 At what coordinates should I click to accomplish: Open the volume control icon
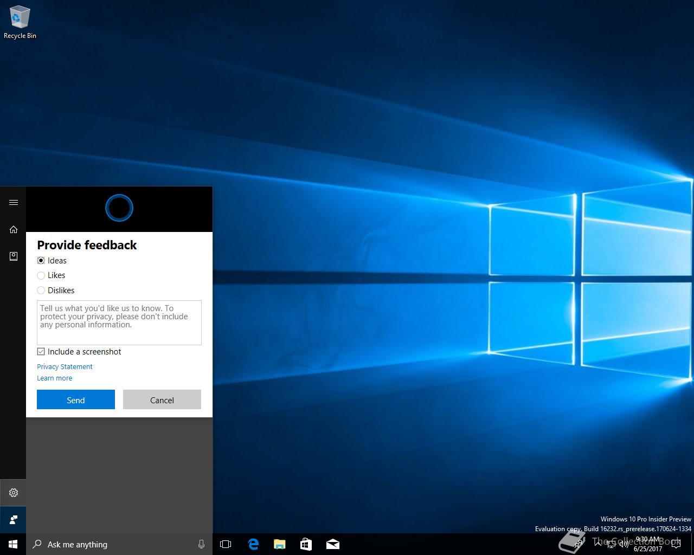tap(624, 544)
